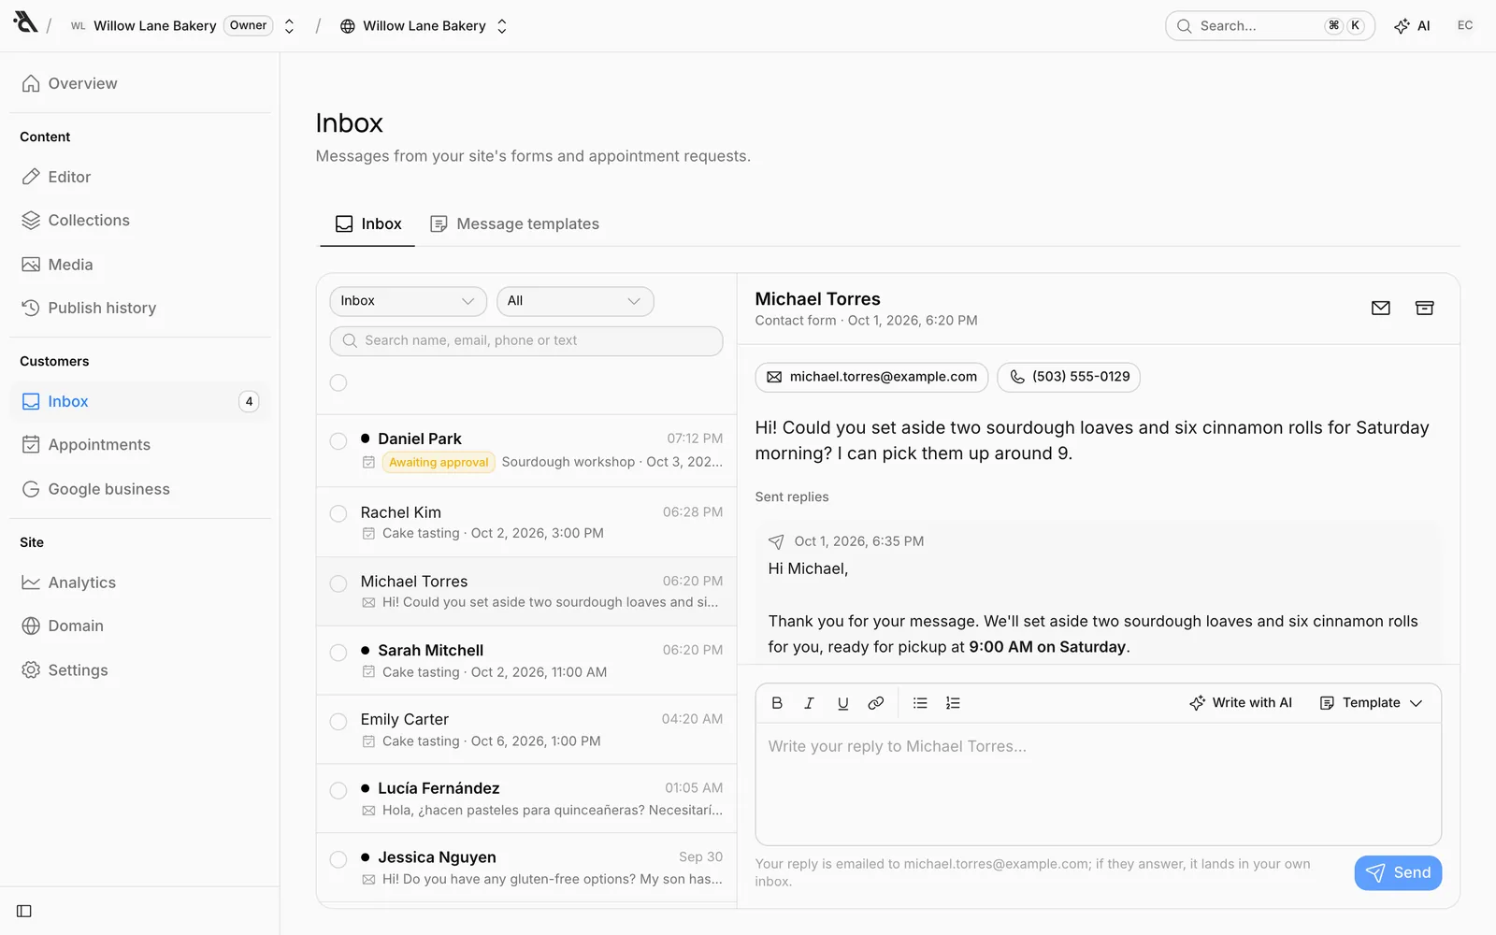Select Rachel Kim message checkbox

coord(338,513)
